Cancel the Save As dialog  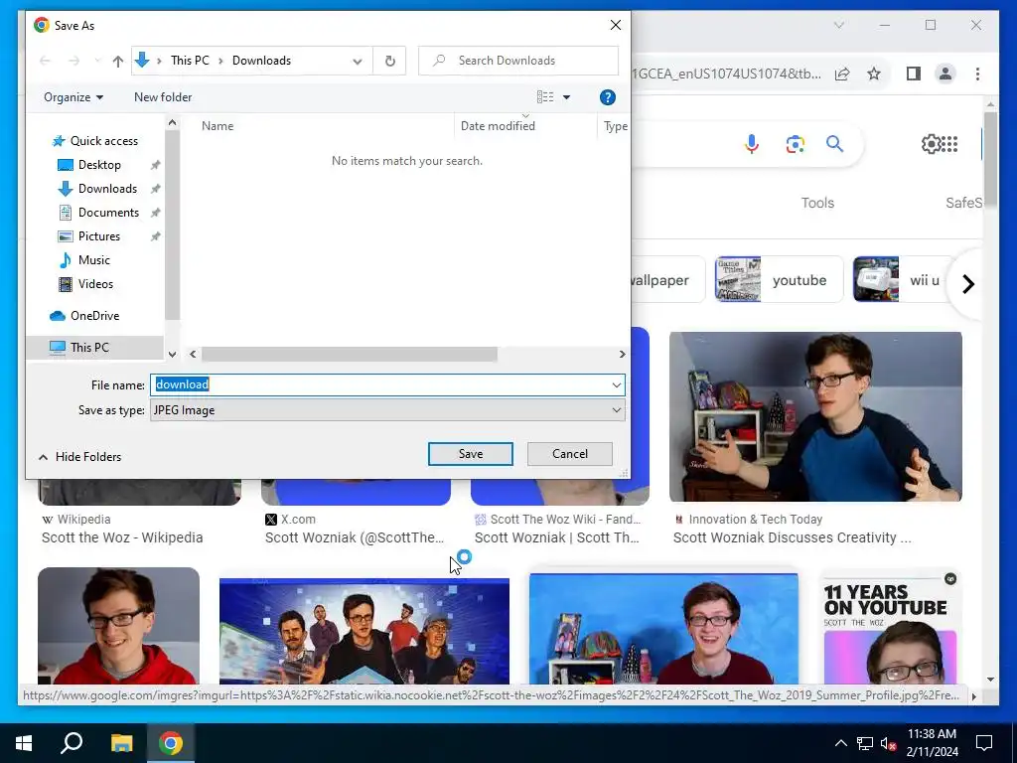pos(569,454)
